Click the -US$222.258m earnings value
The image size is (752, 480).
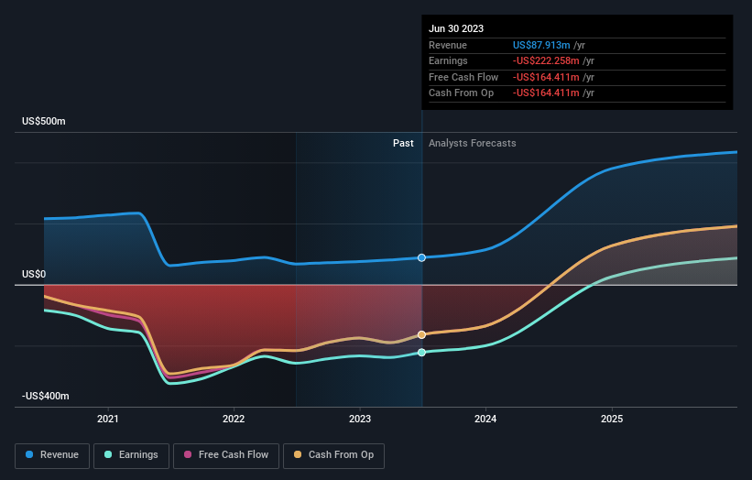546,60
